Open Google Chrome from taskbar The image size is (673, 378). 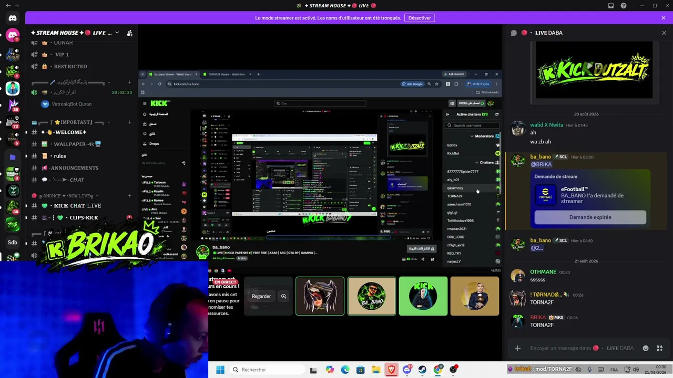[438, 370]
